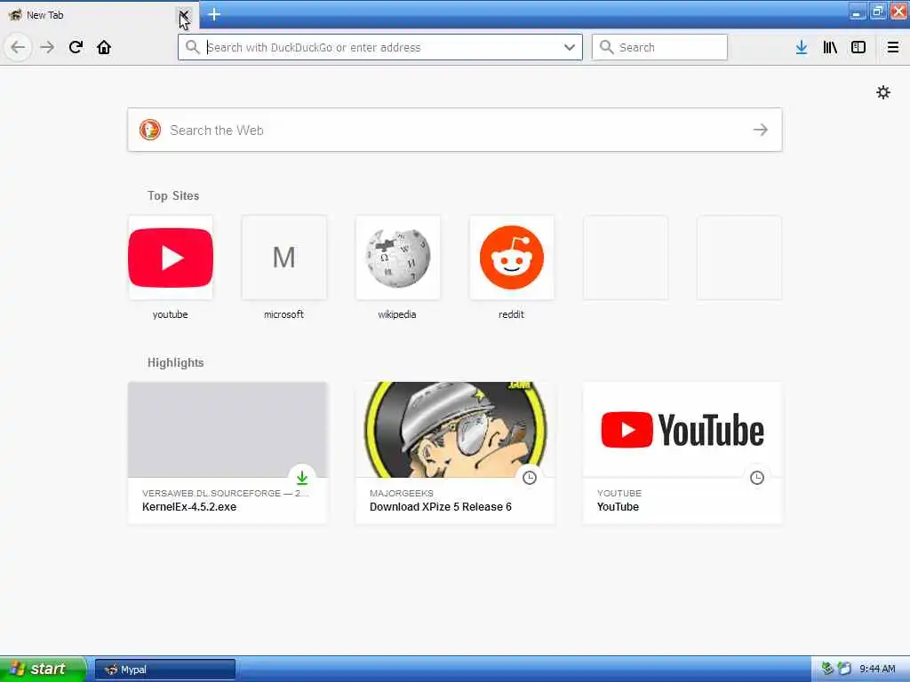Click the Forward navigation arrow
Viewport: 910px width, 682px height.
(x=47, y=47)
